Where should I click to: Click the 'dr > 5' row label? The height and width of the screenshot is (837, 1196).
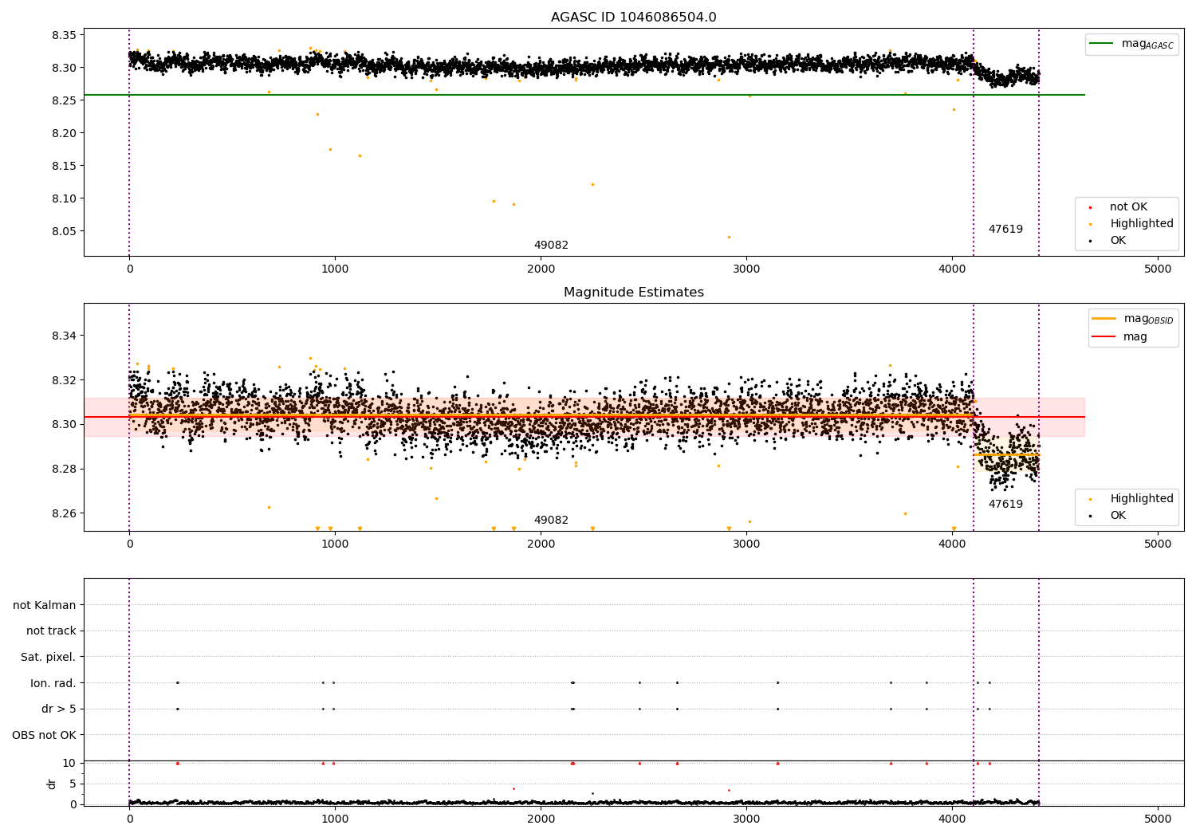(x=59, y=709)
